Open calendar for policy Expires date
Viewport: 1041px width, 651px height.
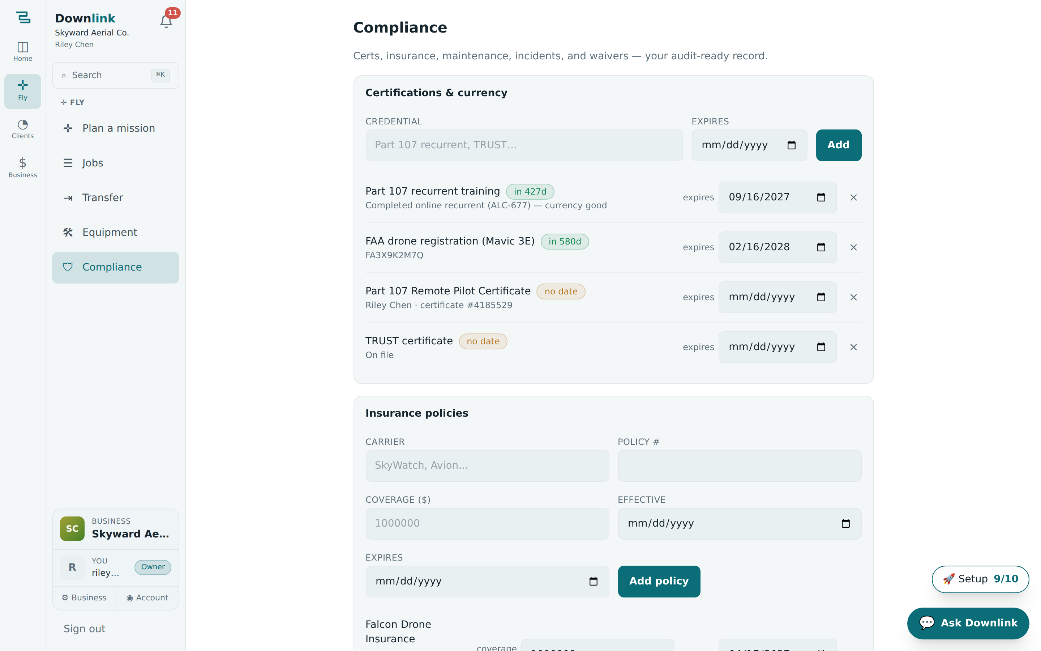(x=593, y=582)
